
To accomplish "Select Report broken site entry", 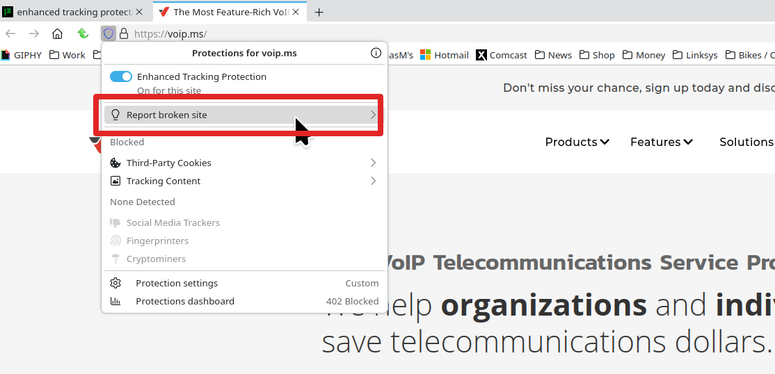I will pos(241,115).
